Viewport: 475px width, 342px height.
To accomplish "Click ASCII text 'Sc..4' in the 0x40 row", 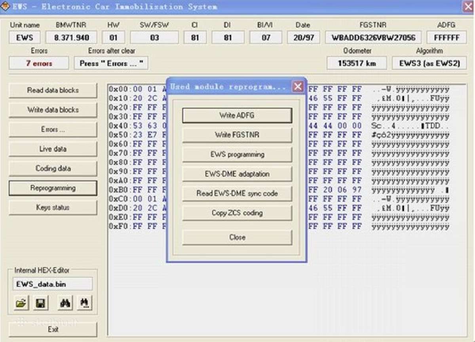I will point(384,126).
